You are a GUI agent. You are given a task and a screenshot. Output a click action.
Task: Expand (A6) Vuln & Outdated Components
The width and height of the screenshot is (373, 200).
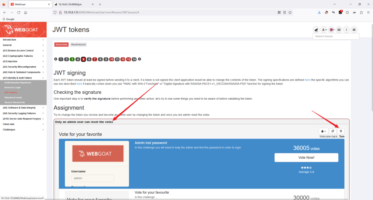click(23, 72)
